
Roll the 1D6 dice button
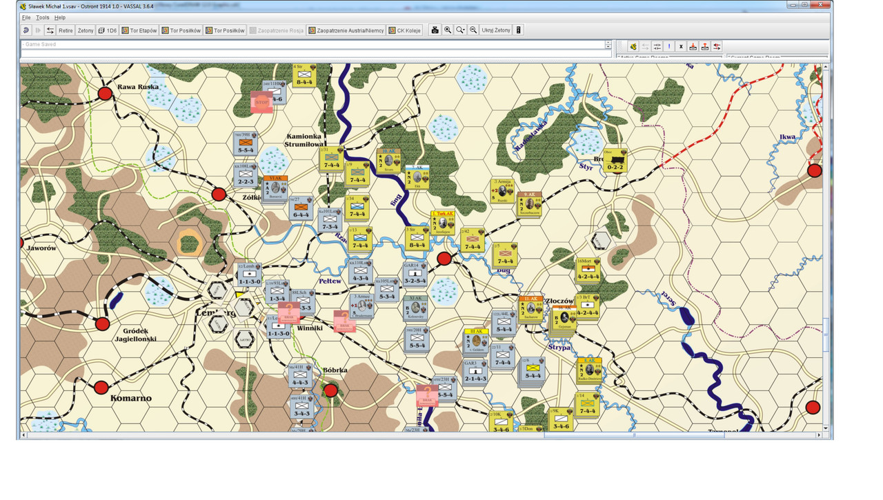107,30
